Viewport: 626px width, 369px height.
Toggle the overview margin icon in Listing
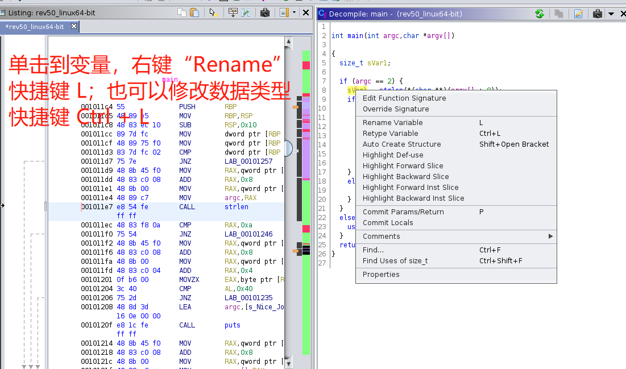(284, 13)
